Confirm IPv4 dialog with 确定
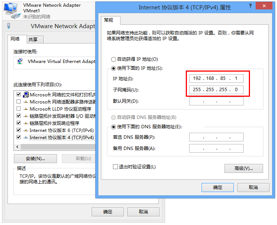This screenshot has height=225, width=277. (217, 187)
